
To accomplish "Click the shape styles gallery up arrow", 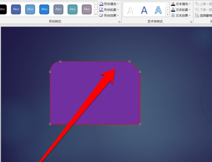I will (x=96, y=5).
